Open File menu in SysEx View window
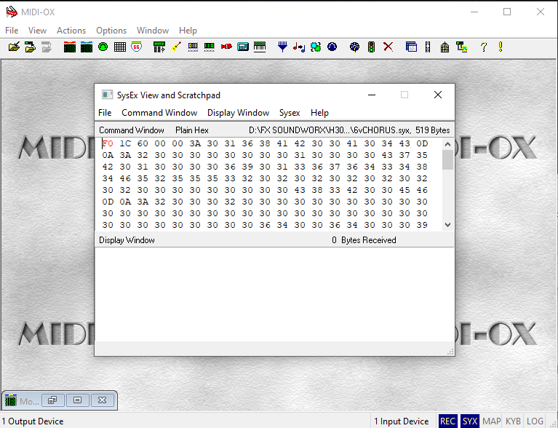 [x=105, y=113]
